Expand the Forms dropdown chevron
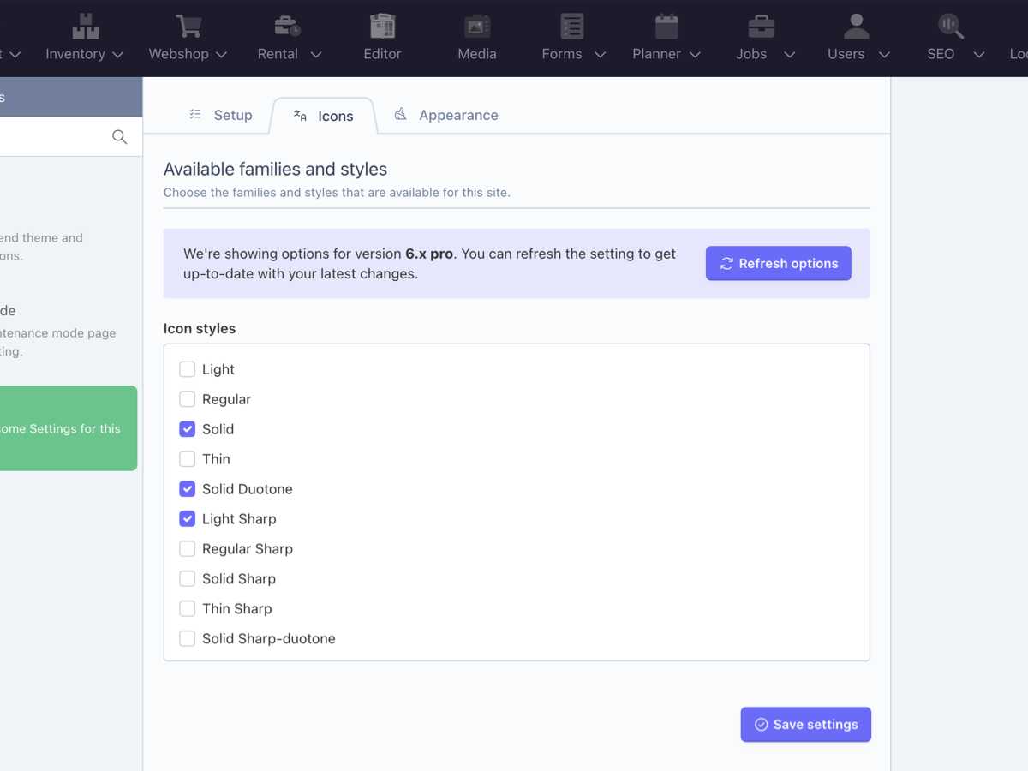 pyautogui.click(x=600, y=55)
